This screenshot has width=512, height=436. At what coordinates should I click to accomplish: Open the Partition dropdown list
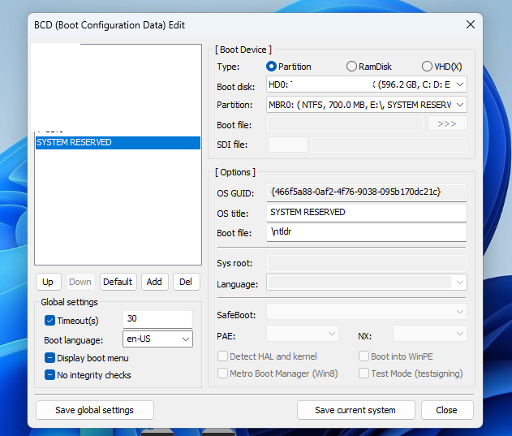[x=367, y=105]
